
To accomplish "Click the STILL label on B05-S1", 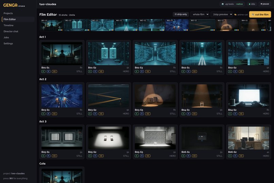I will [x=79, y=156].
